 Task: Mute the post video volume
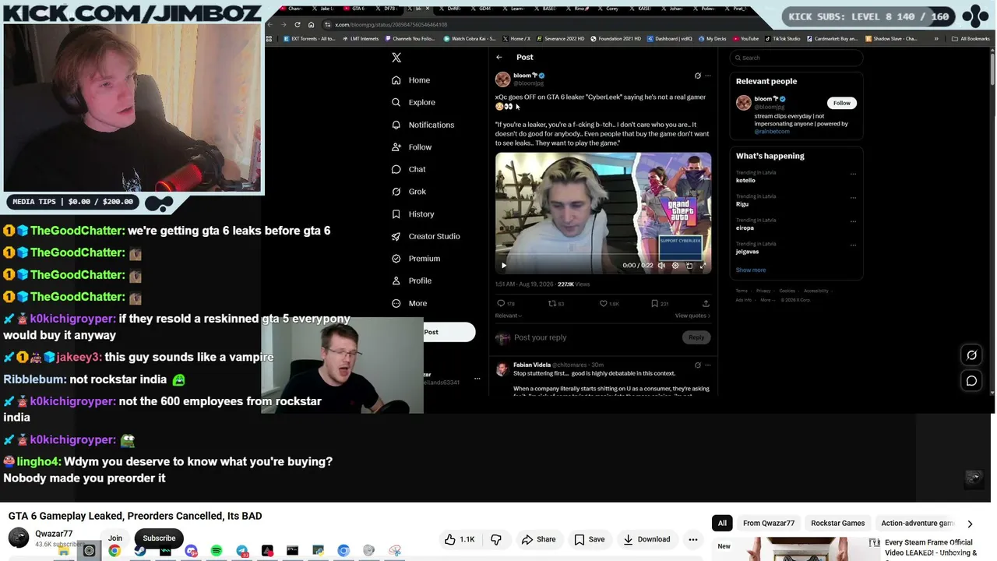(x=661, y=266)
